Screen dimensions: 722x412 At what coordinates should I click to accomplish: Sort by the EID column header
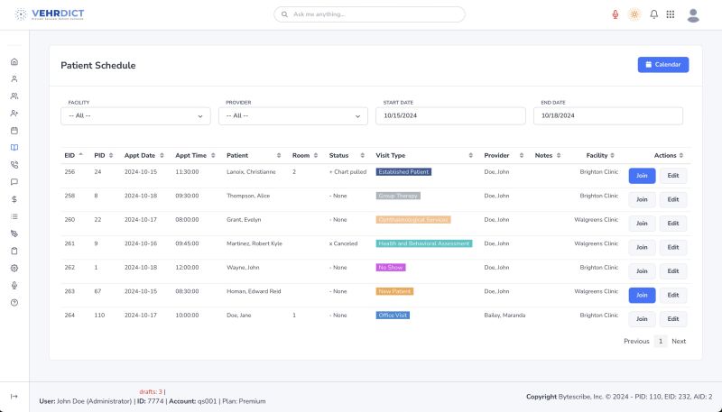pyautogui.click(x=70, y=155)
